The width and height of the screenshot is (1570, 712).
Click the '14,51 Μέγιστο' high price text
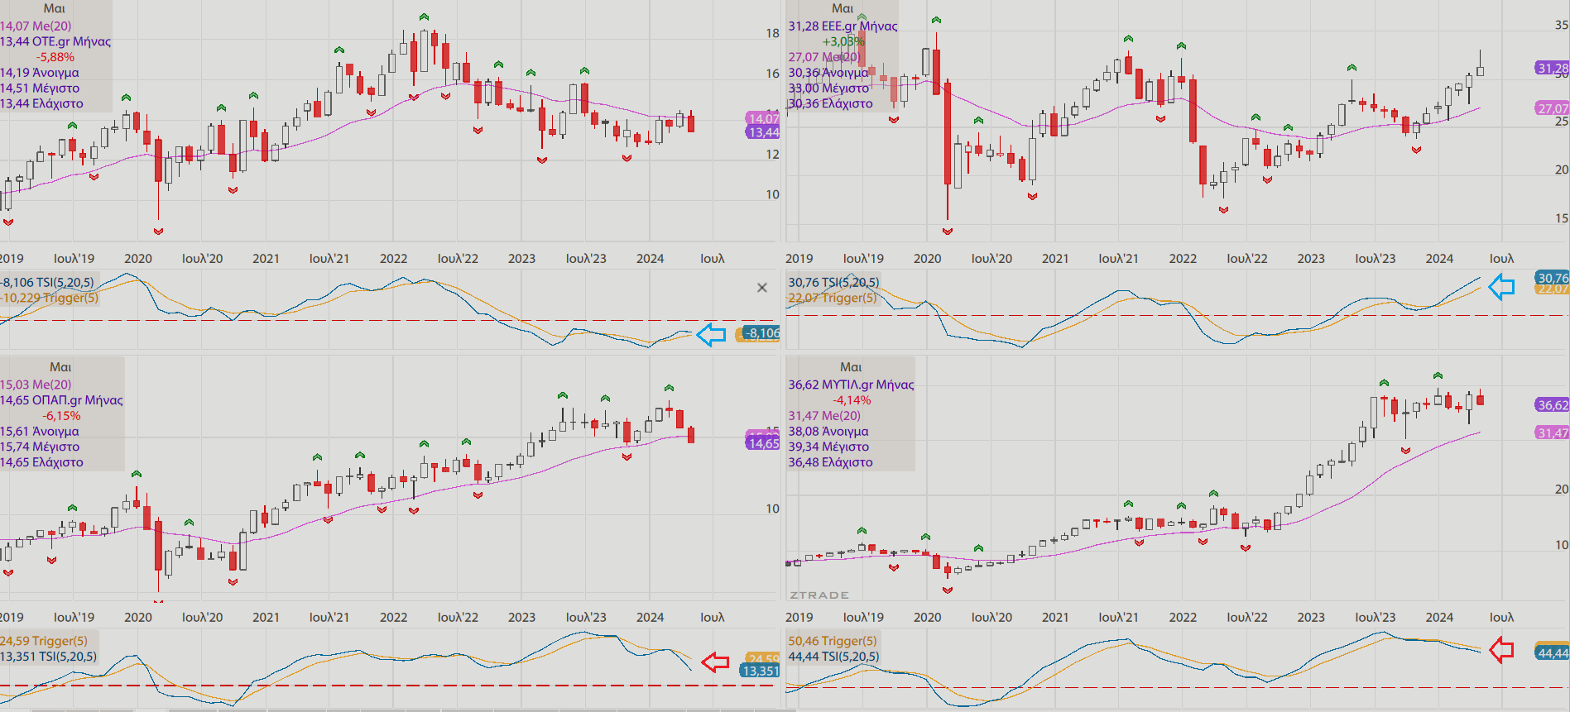coord(40,88)
